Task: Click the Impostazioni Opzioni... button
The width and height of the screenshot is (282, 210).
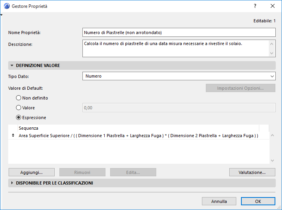Action: [241, 88]
